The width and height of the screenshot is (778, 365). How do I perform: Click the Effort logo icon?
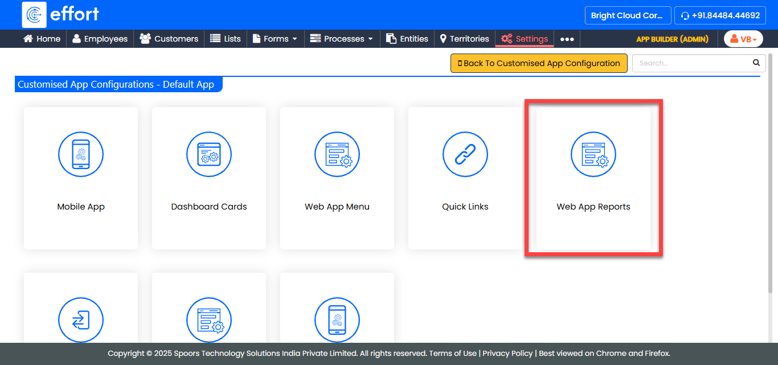[x=34, y=15]
